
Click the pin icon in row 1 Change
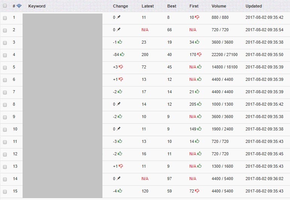(x=119, y=17)
